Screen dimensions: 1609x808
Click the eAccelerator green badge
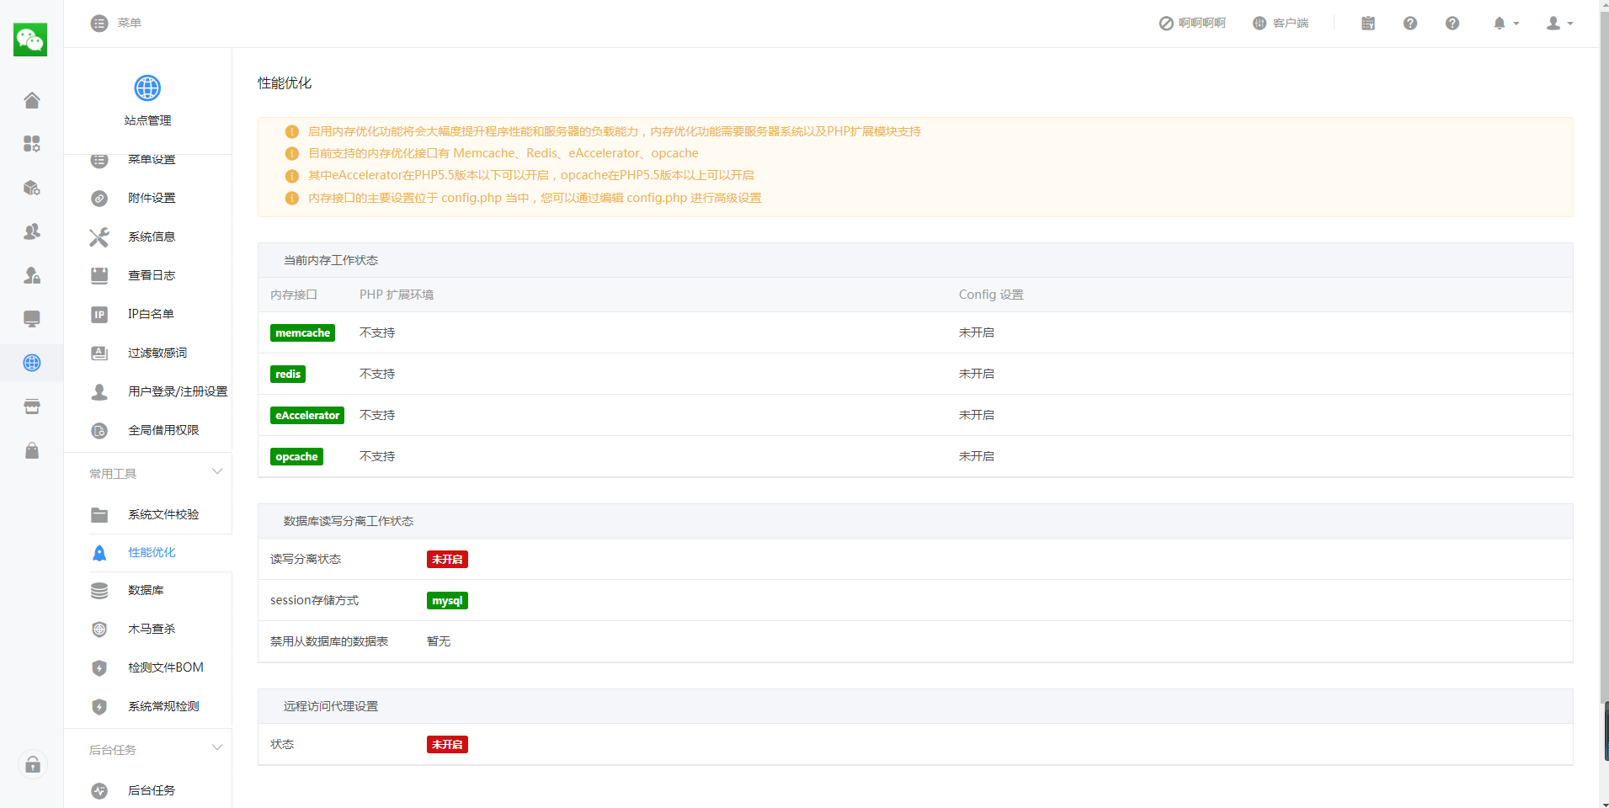(307, 416)
